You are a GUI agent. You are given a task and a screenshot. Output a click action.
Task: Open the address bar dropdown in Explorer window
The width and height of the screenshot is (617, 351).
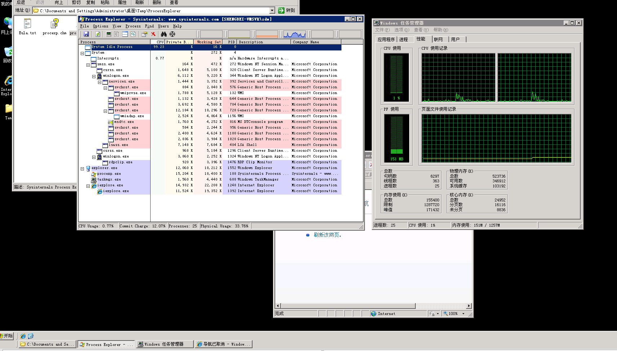pos(272,10)
